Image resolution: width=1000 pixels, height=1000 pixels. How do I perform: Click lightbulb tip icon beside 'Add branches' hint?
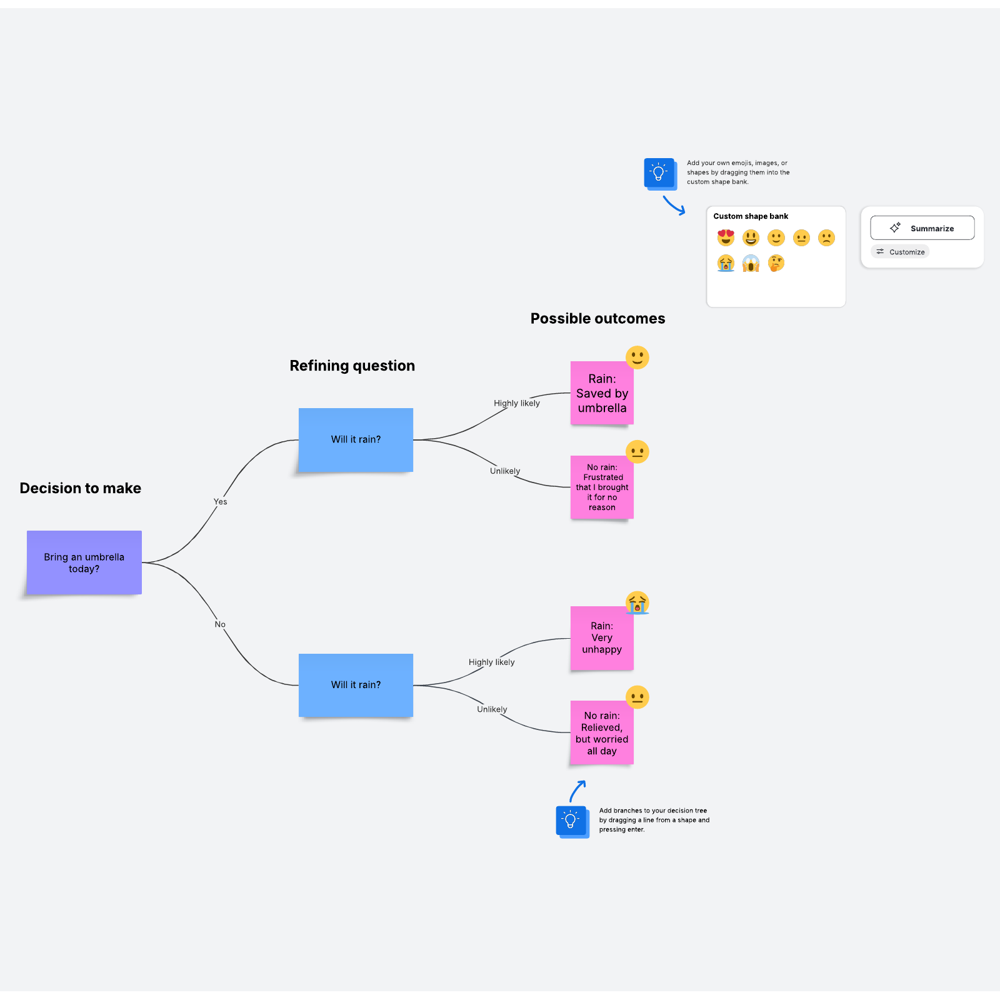click(x=571, y=821)
